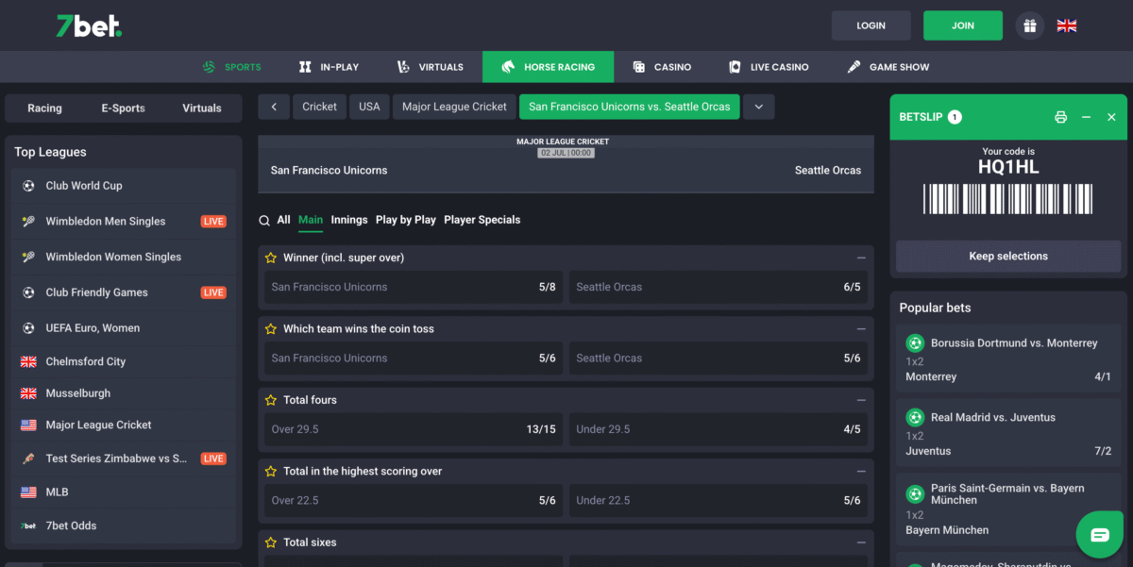Screen dimensions: 1133x567
Task: Switch to the Play by Play tab
Action: [406, 220]
